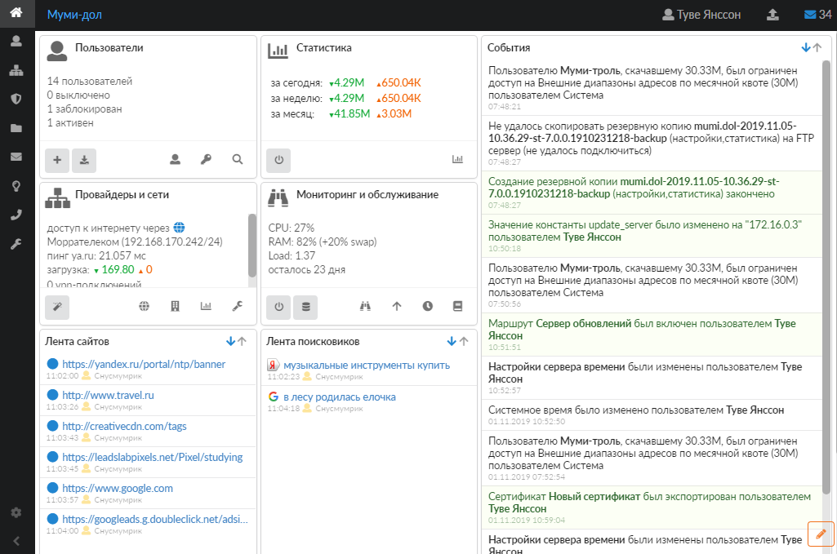Image resolution: width=837 pixels, height=554 pixels.
Task: Click the add user plus button
Action: [x=56, y=161]
